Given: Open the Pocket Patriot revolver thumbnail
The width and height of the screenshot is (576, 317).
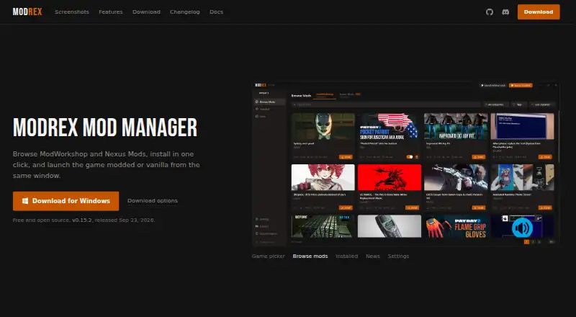Looking at the screenshot, I should [390, 126].
